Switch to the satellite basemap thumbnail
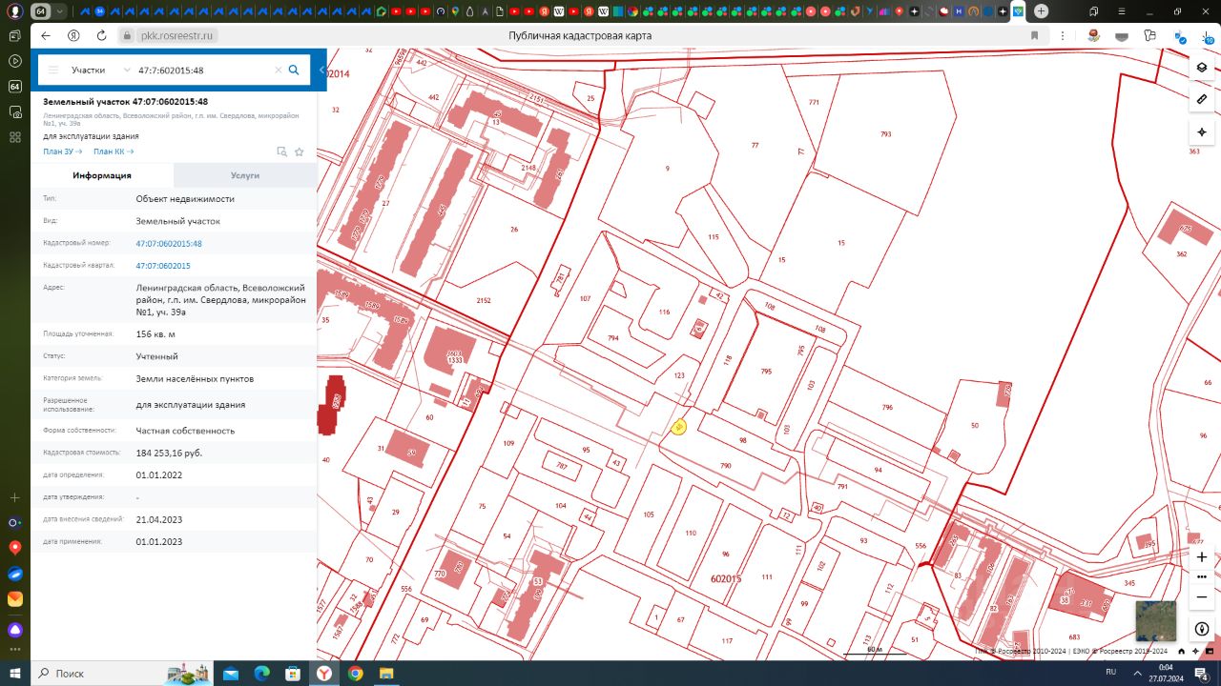 [1155, 621]
